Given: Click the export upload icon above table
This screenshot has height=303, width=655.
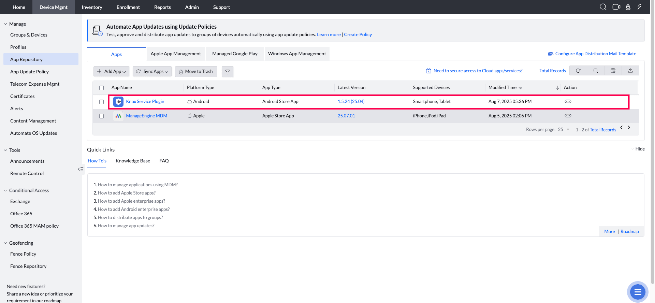Looking at the screenshot, I should click(630, 71).
